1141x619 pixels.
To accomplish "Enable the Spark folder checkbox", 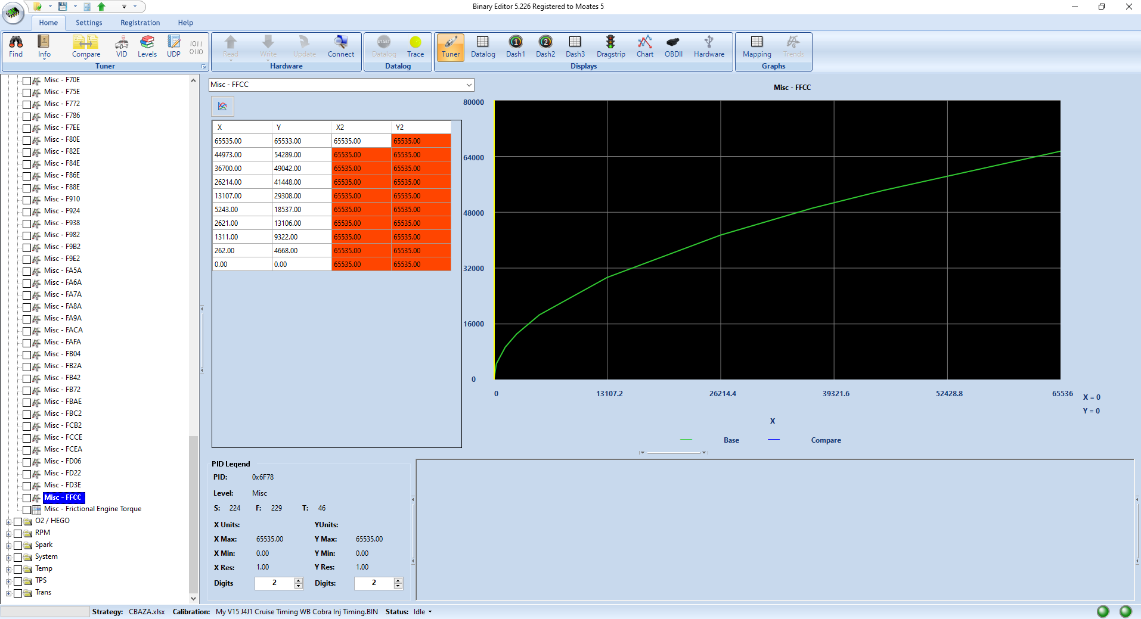I will (x=18, y=545).
